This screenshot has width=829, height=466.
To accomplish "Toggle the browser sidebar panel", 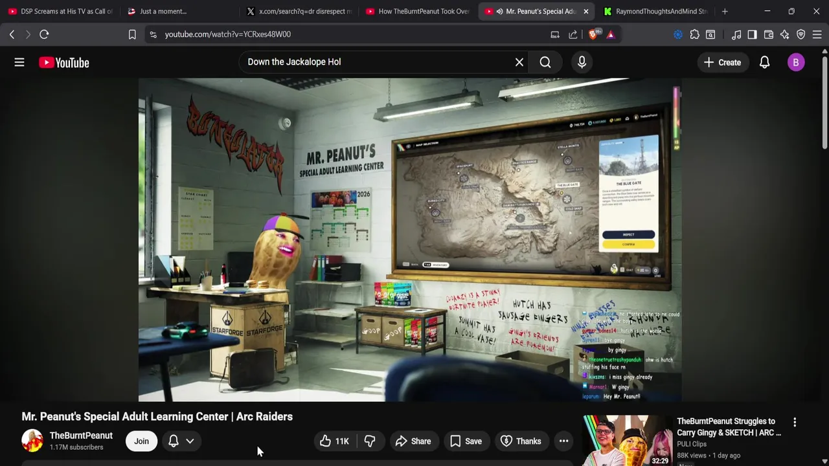I will (752, 34).
